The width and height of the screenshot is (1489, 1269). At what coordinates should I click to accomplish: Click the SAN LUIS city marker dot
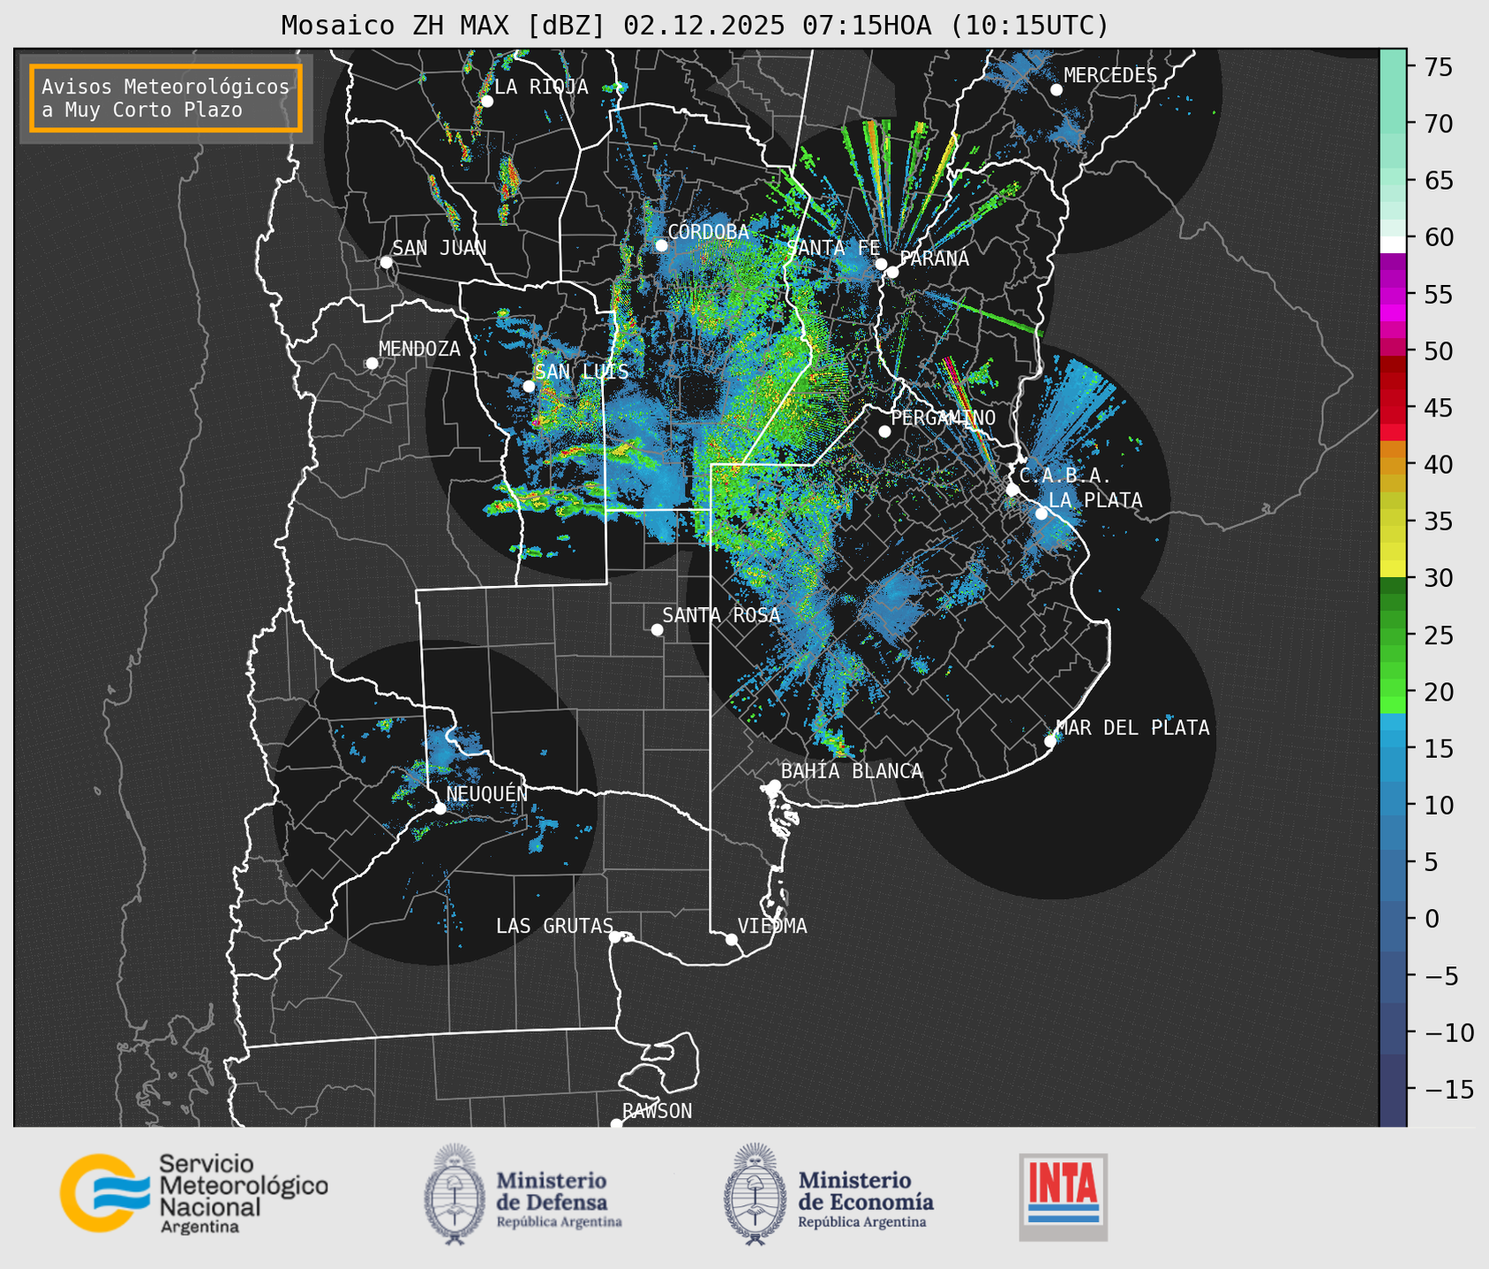click(529, 387)
